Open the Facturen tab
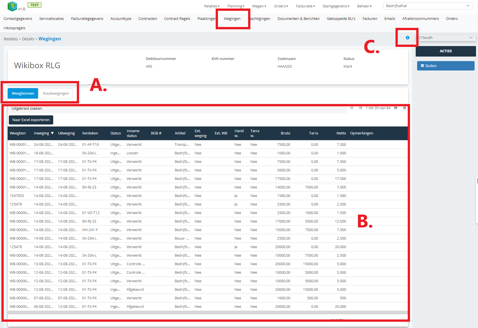This screenshot has width=478, height=328. point(370,18)
